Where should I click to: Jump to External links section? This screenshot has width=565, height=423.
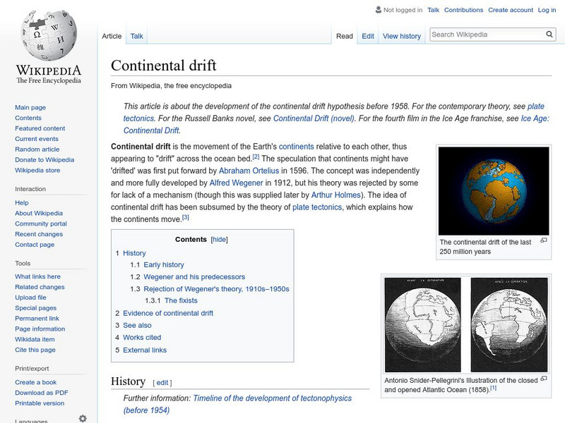point(145,350)
